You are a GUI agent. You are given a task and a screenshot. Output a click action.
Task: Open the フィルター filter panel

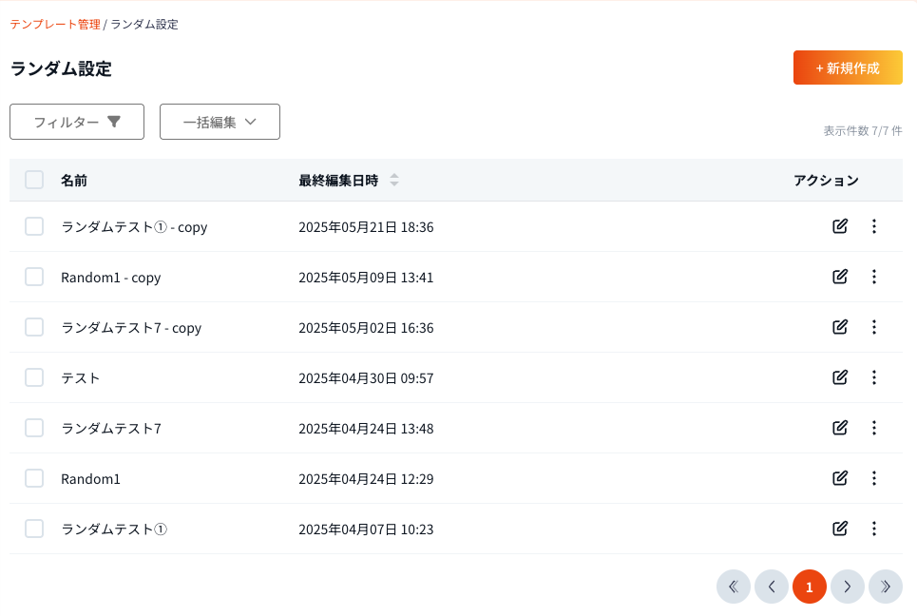[77, 122]
